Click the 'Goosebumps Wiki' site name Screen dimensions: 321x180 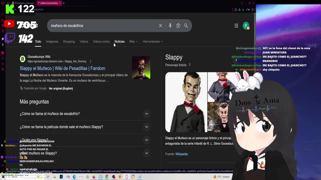(x=39, y=57)
